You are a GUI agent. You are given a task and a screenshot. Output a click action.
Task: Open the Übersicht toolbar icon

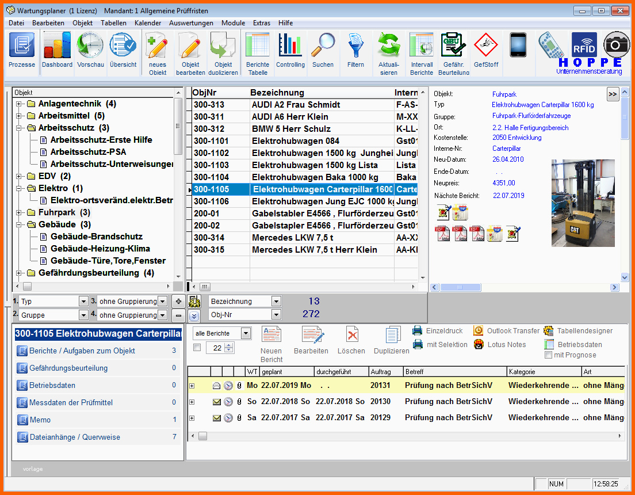123,45
